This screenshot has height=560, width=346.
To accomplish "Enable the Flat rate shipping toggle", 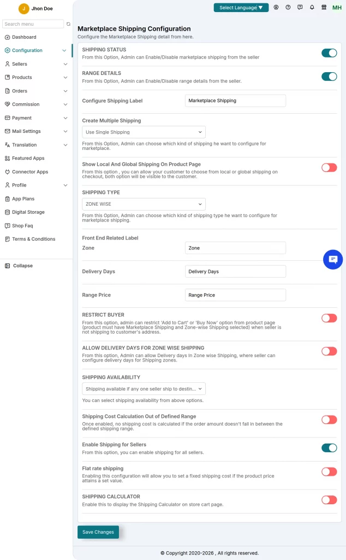I will point(329,472).
